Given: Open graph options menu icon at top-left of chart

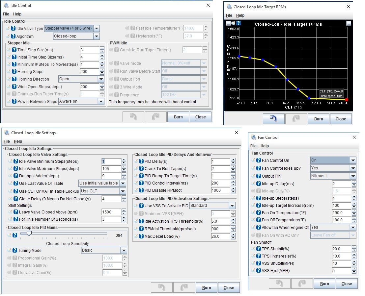Looking at the screenshot, I should coord(228,23).
